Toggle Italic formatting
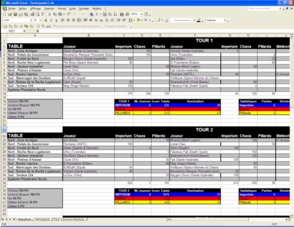 click(51, 20)
